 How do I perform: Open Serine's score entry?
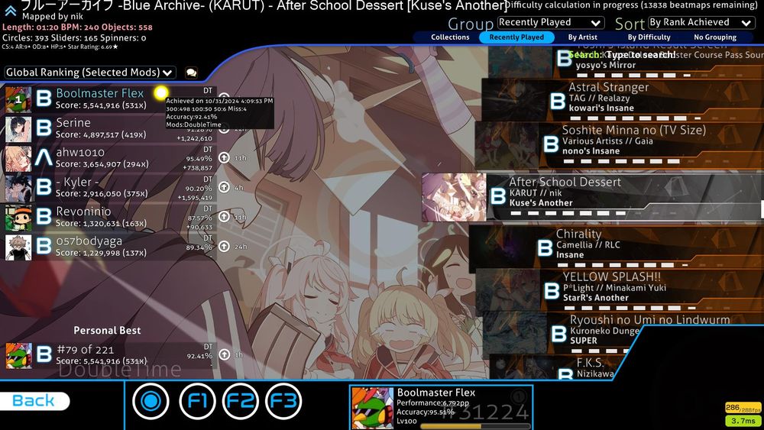tap(109, 129)
